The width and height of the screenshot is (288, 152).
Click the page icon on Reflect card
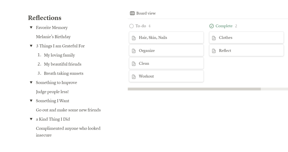[x=214, y=51]
